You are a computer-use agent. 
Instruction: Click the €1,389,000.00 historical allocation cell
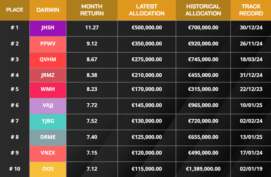pyautogui.click(x=203, y=169)
